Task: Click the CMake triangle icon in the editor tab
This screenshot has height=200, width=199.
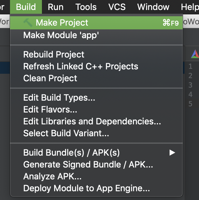Action: (x=195, y=54)
